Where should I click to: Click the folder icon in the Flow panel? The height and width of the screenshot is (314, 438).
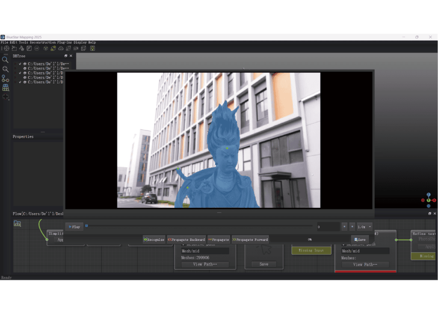click(17, 223)
